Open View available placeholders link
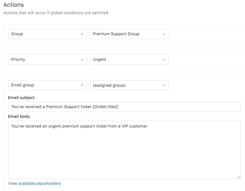Screen dimensions: 245x191 [34, 183]
